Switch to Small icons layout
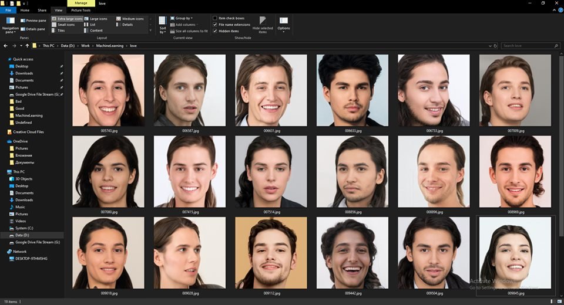This screenshot has width=564, height=305. click(63, 25)
